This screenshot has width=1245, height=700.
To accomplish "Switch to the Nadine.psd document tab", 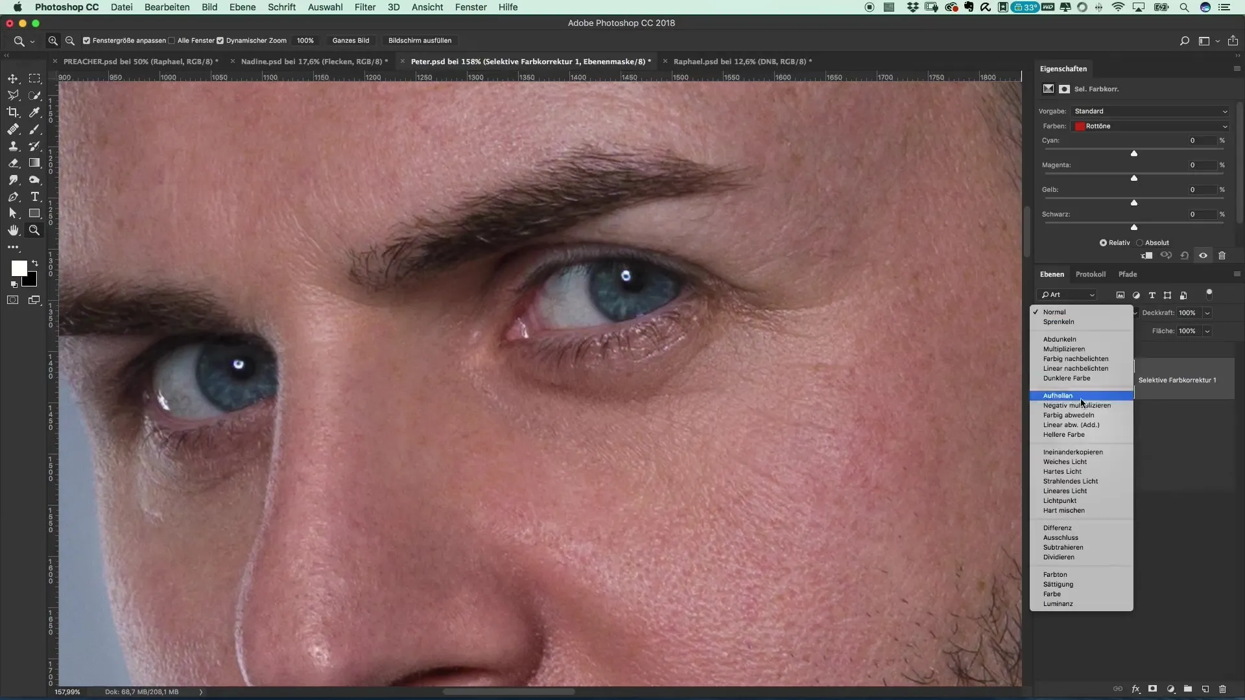I will pos(314,62).
